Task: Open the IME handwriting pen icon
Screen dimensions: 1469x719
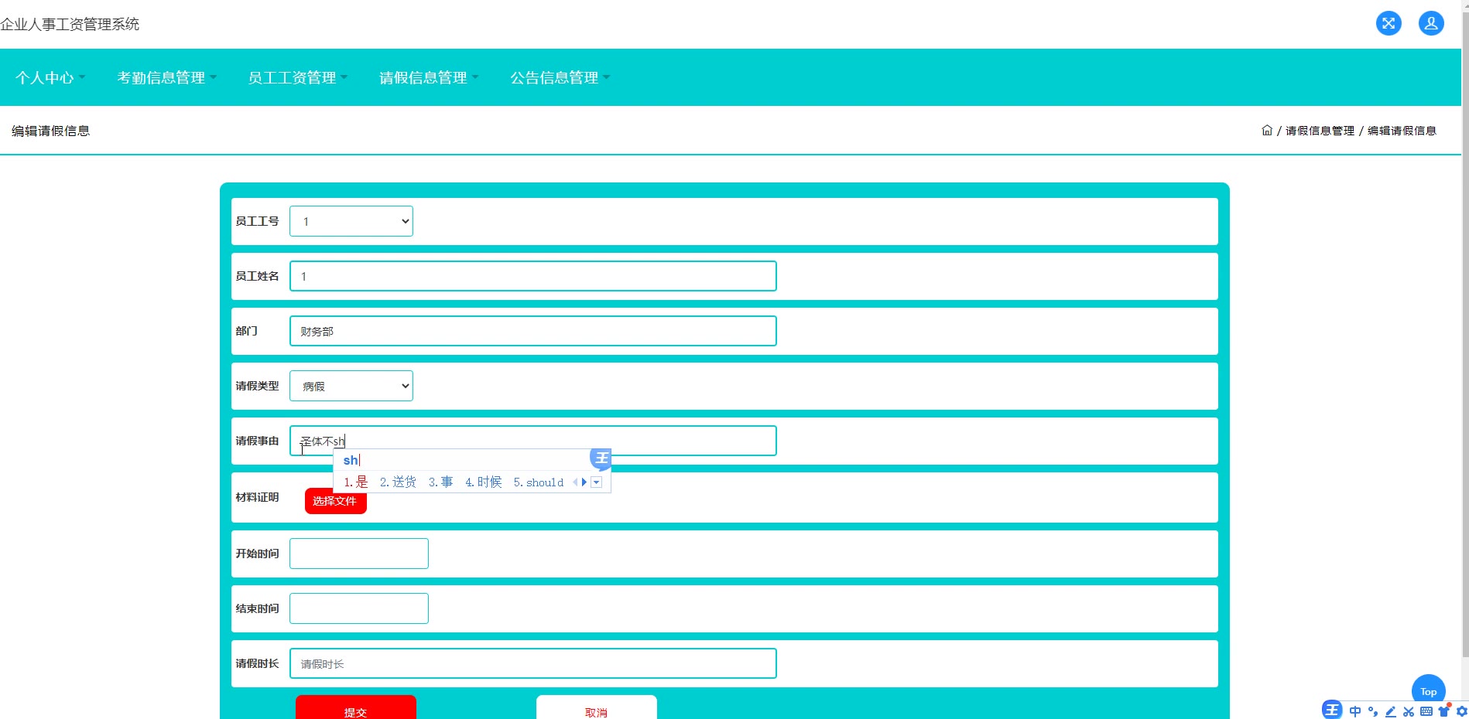Action: 1391,711
